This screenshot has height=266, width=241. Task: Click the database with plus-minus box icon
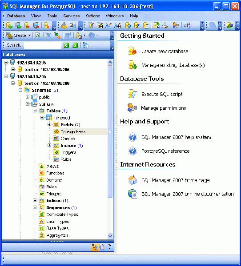click(146, 25)
